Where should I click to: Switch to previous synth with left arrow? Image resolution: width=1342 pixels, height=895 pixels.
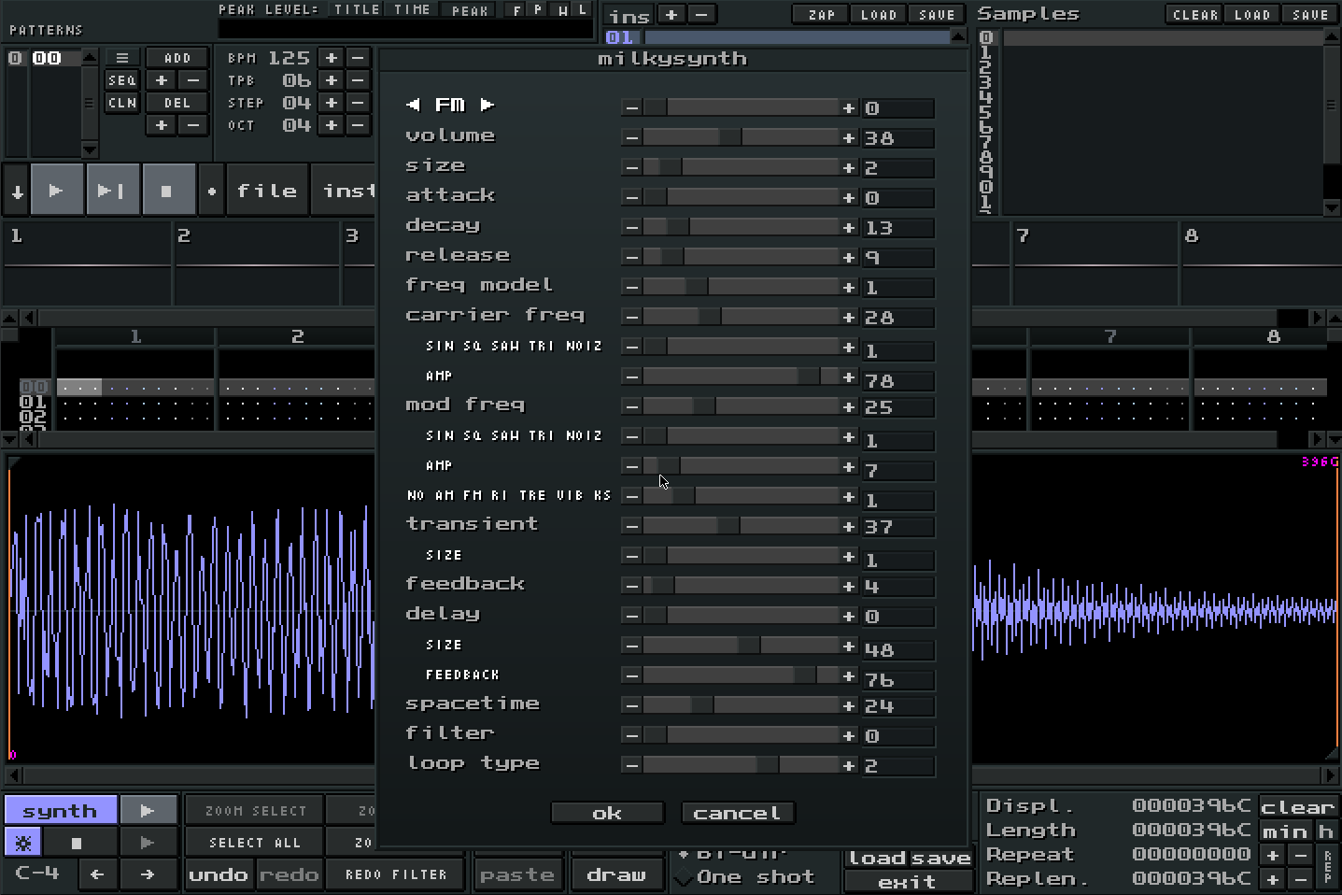414,105
